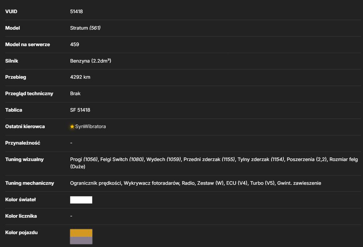Select the Model na serwerze label
The width and height of the screenshot is (363, 247).
[x=28, y=44]
